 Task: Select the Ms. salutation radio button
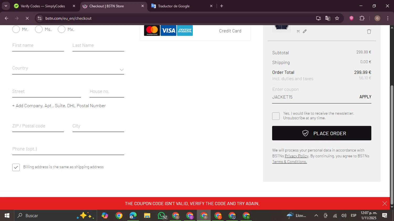click(39, 29)
